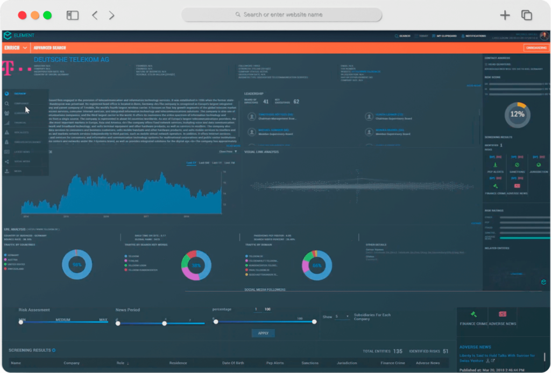The image size is (551, 373).
Task: Open the Risk Alerts warning triangle icon
Action: pos(6,132)
